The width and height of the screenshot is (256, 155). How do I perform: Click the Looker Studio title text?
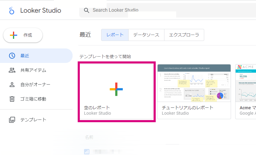click(41, 11)
